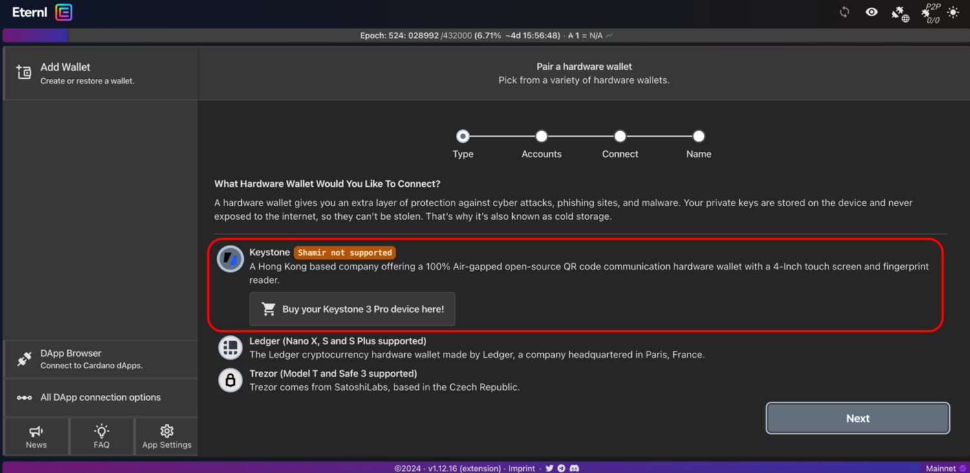Expand All DApp connection options
Screen dimensions: 970x473
click(x=100, y=397)
